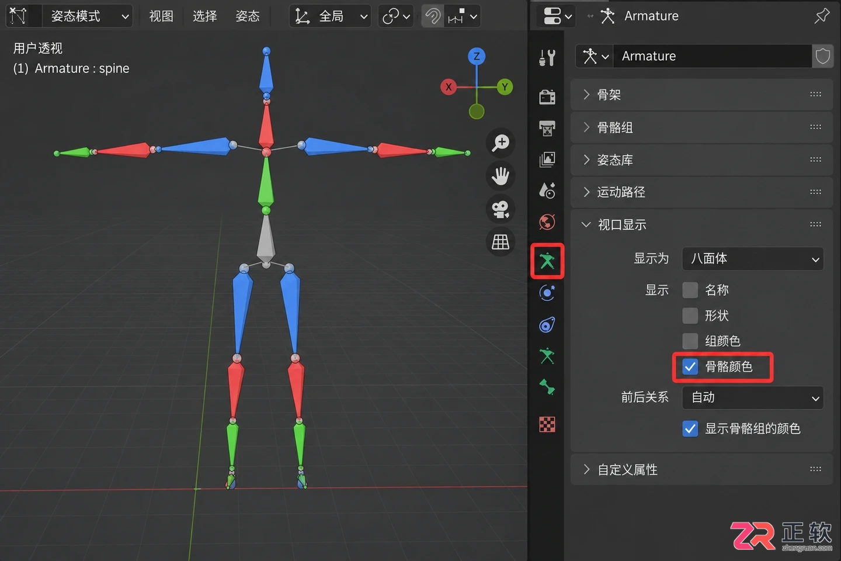This screenshot has height=561, width=841.
Task: Pin the properties editor context
Action: [x=822, y=16]
